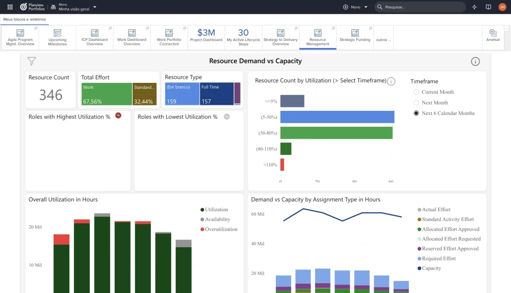This screenshot has width=511, height=293.
Task: Toggle Allocated Effort Approved legend item
Action: click(x=449, y=229)
